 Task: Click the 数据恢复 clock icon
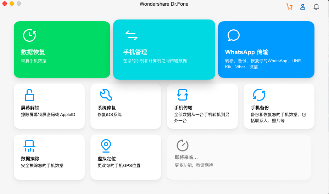pos(29,35)
